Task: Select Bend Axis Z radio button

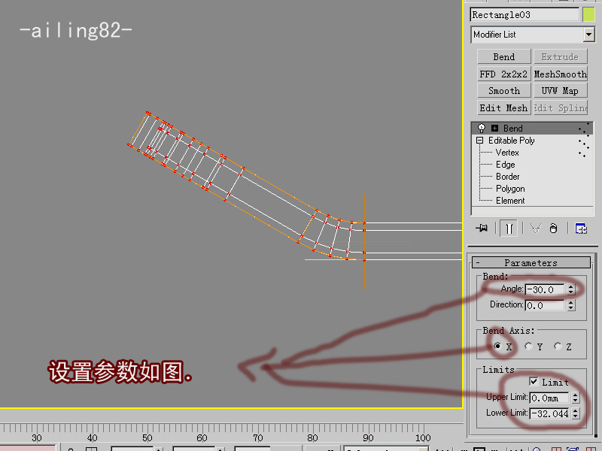Action: [x=558, y=347]
